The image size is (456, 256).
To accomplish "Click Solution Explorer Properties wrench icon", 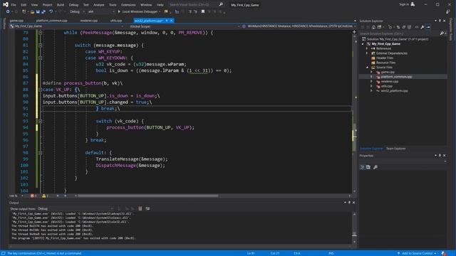I will coord(423,27).
